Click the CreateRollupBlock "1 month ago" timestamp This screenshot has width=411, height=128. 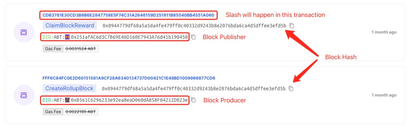384,95
